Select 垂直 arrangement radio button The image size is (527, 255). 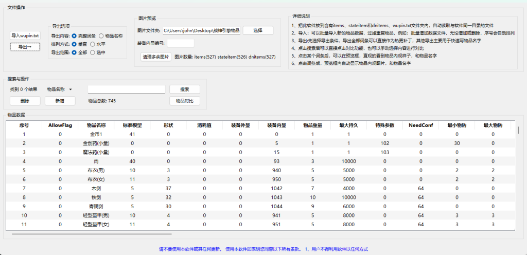tap(75, 44)
